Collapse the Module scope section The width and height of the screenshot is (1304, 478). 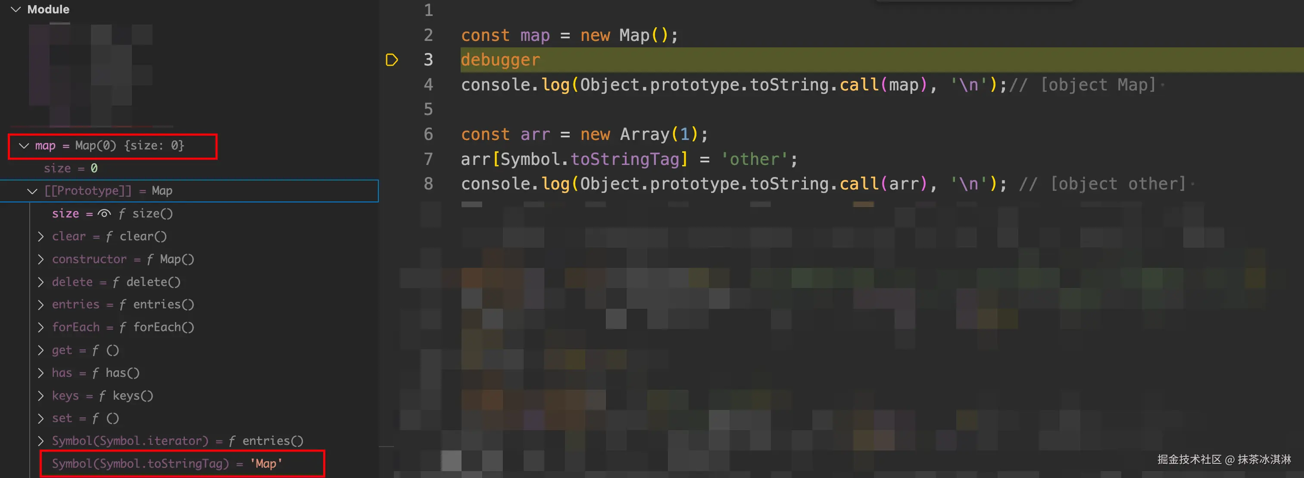tap(16, 9)
